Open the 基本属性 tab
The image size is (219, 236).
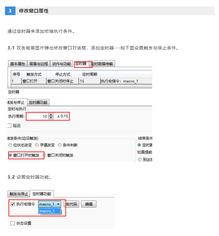point(17,64)
